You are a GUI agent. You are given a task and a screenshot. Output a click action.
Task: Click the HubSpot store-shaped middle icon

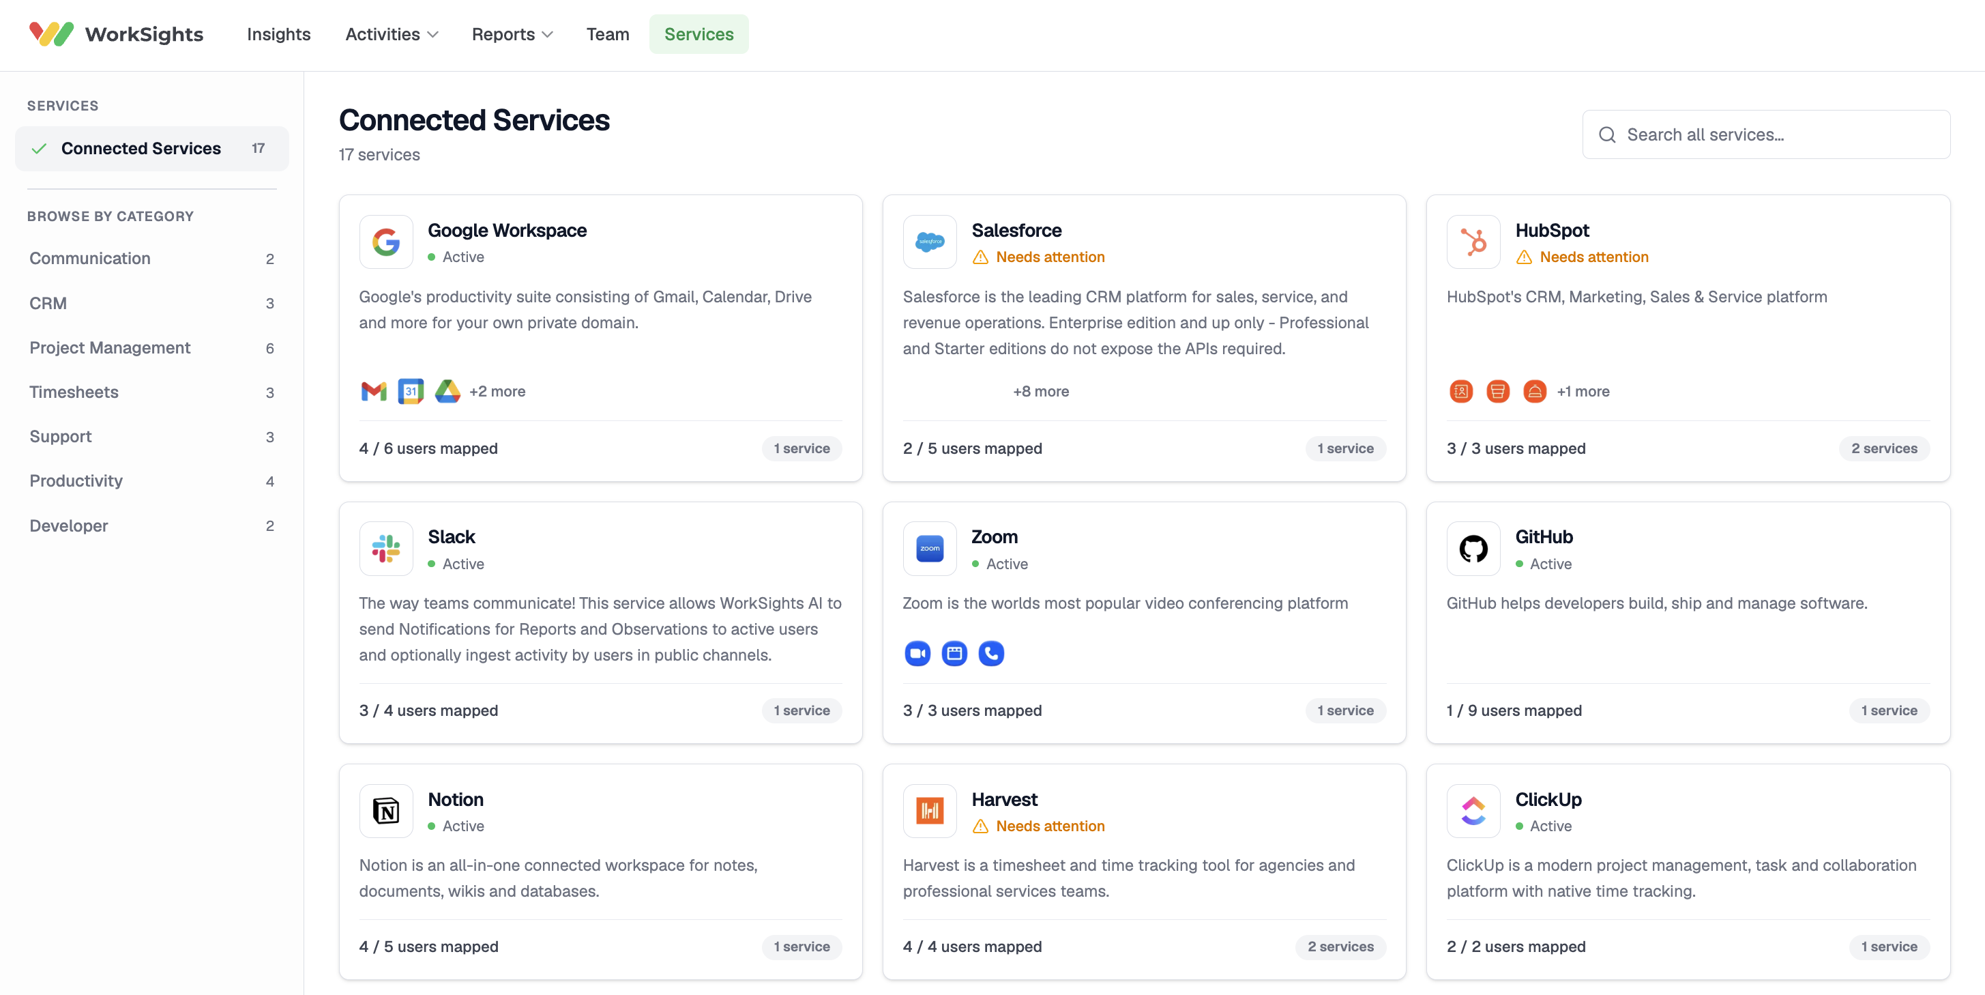click(x=1498, y=392)
